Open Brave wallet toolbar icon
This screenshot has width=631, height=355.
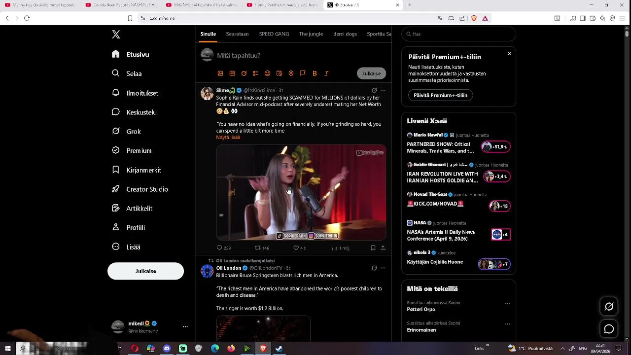click(593, 18)
